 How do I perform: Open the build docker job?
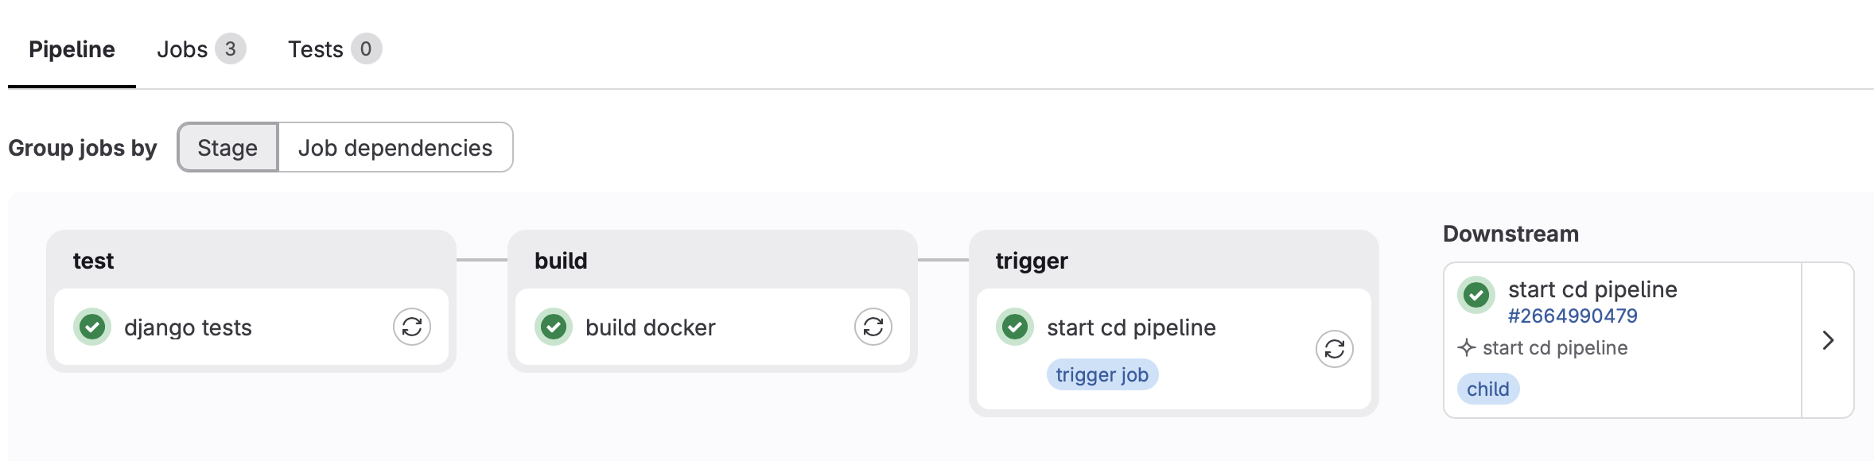point(651,327)
